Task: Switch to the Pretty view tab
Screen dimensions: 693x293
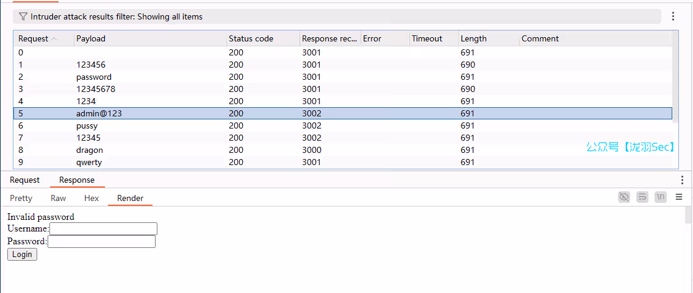Action: pyautogui.click(x=21, y=198)
